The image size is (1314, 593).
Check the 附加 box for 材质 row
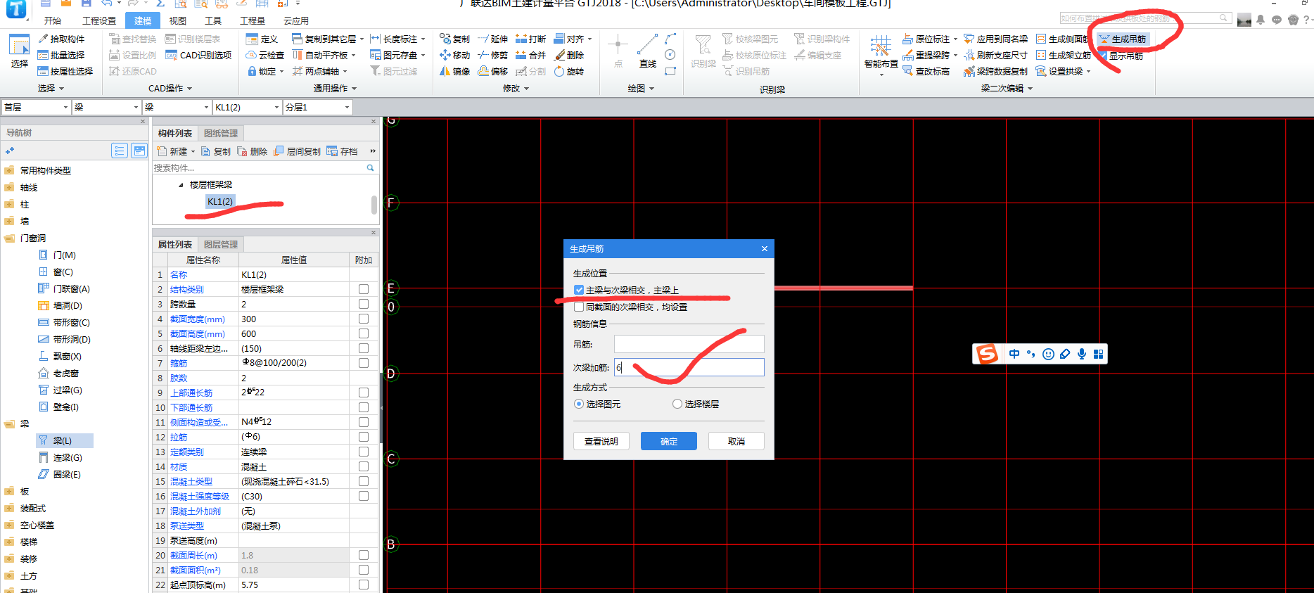(364, 466)
